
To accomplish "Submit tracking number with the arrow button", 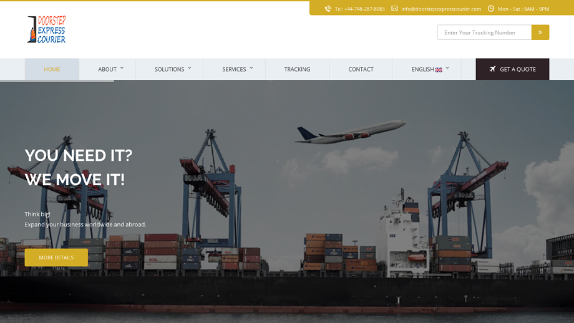I will tap(540, 32).
